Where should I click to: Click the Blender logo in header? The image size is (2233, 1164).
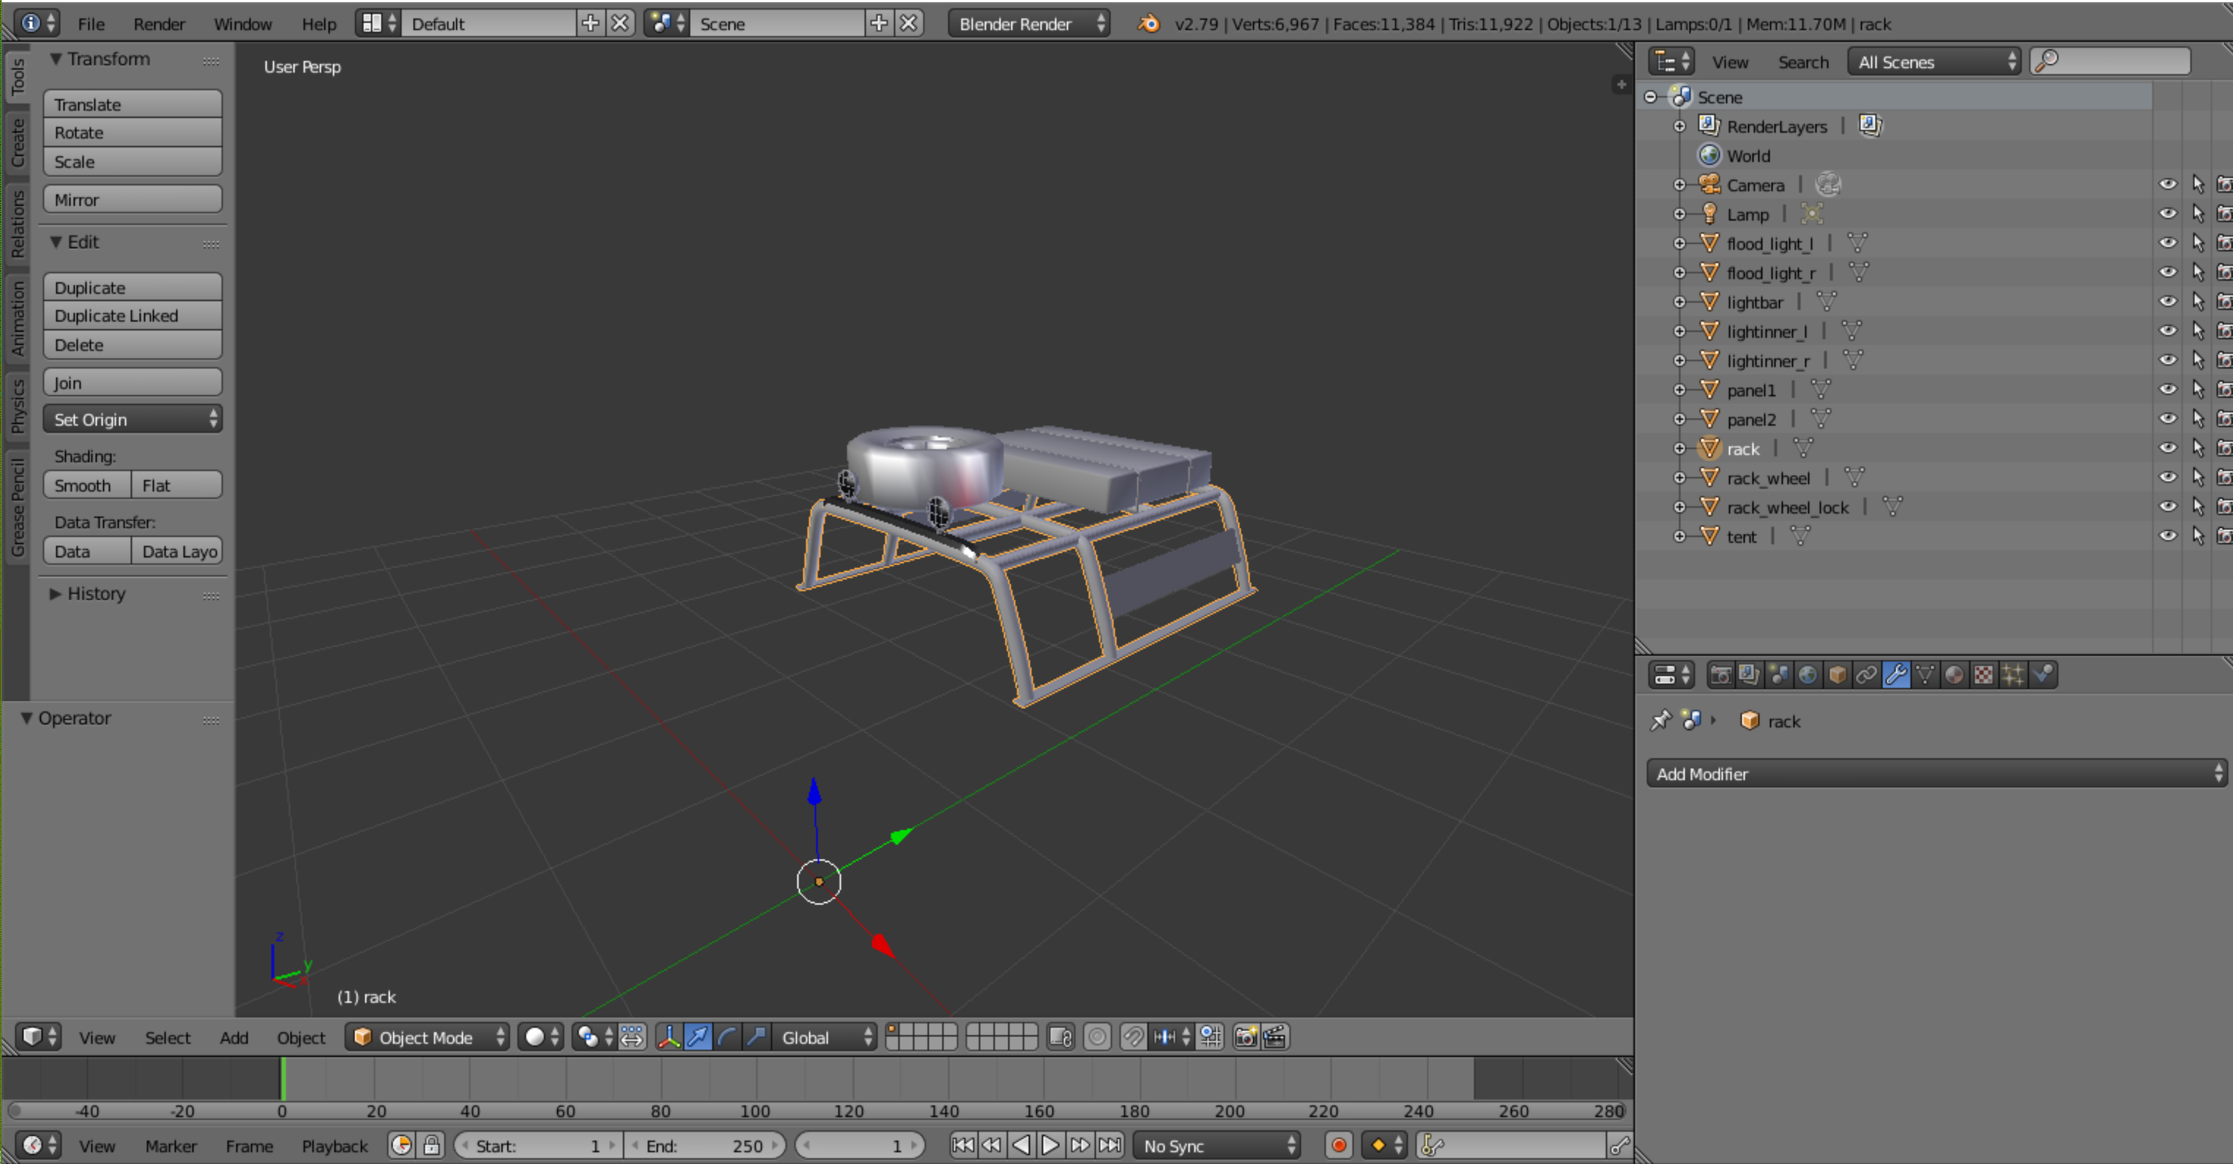pos(1148,23)
